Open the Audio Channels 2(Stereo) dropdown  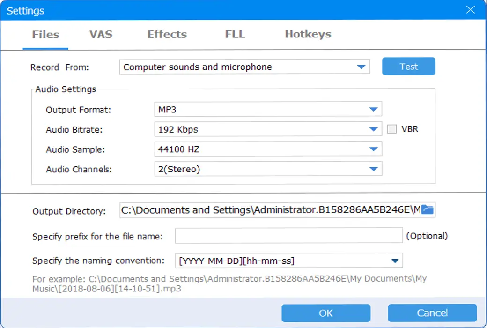(x=268, y=169)
